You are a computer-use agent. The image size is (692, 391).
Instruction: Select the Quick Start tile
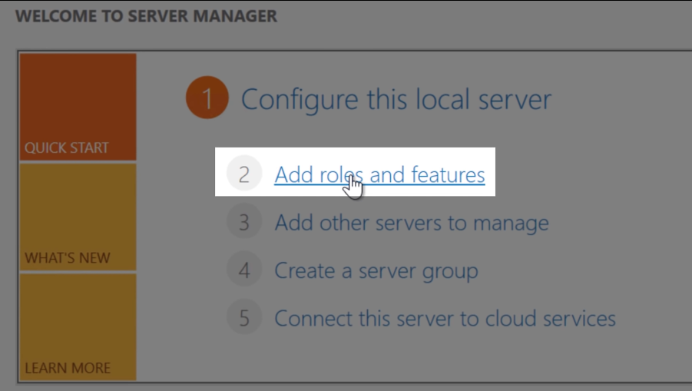(78, 107)
